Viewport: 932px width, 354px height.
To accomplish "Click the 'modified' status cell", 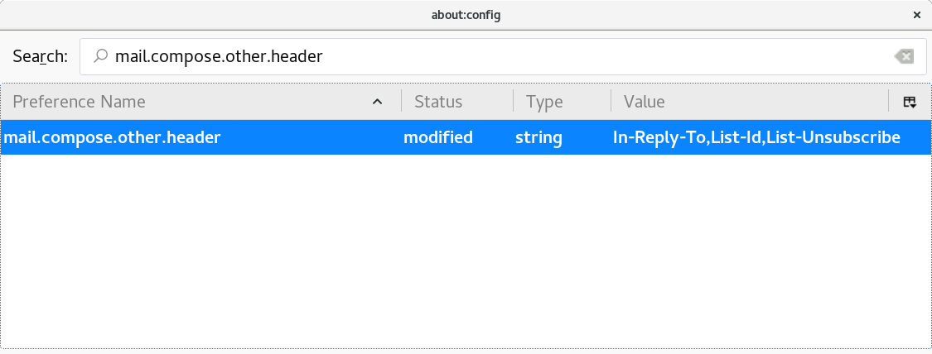I will (x=438, y=137).
